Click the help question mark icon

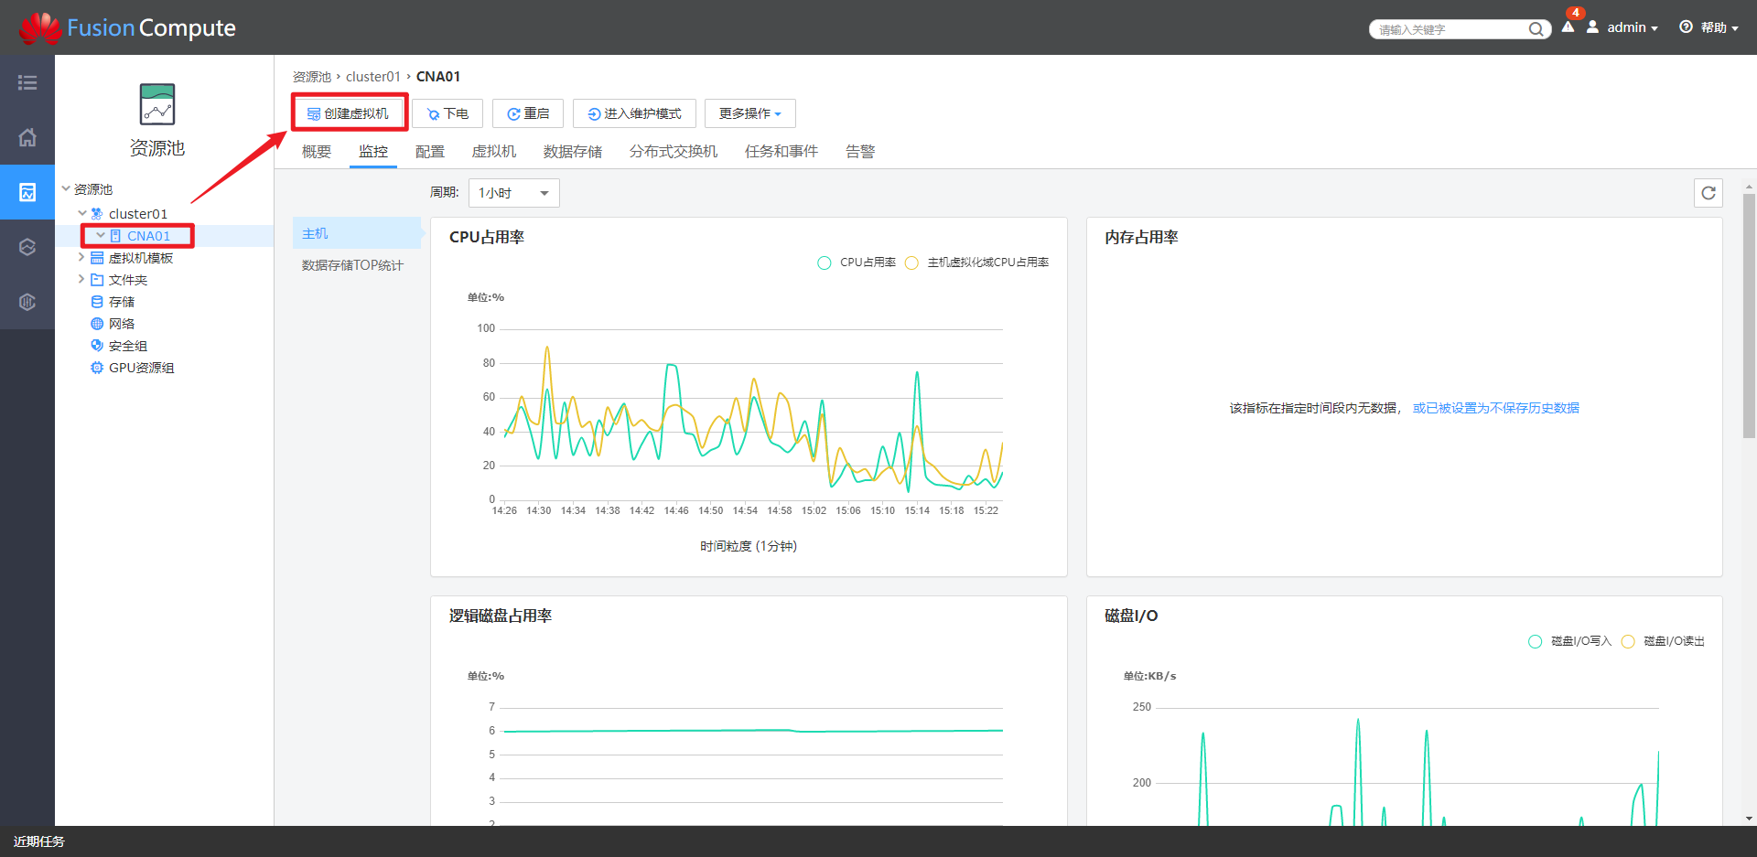tap(1686, 27)
